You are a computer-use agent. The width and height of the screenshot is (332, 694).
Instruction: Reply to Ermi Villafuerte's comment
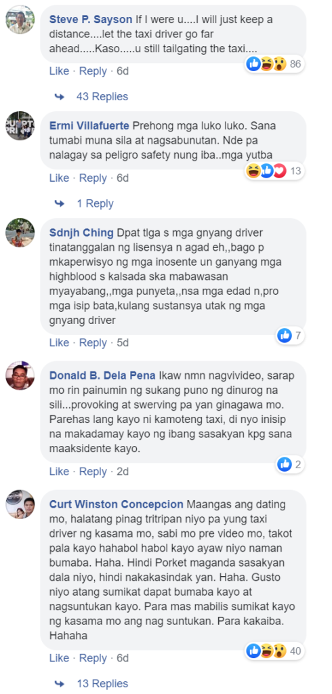pyautogui.click(x=93, y=178)
